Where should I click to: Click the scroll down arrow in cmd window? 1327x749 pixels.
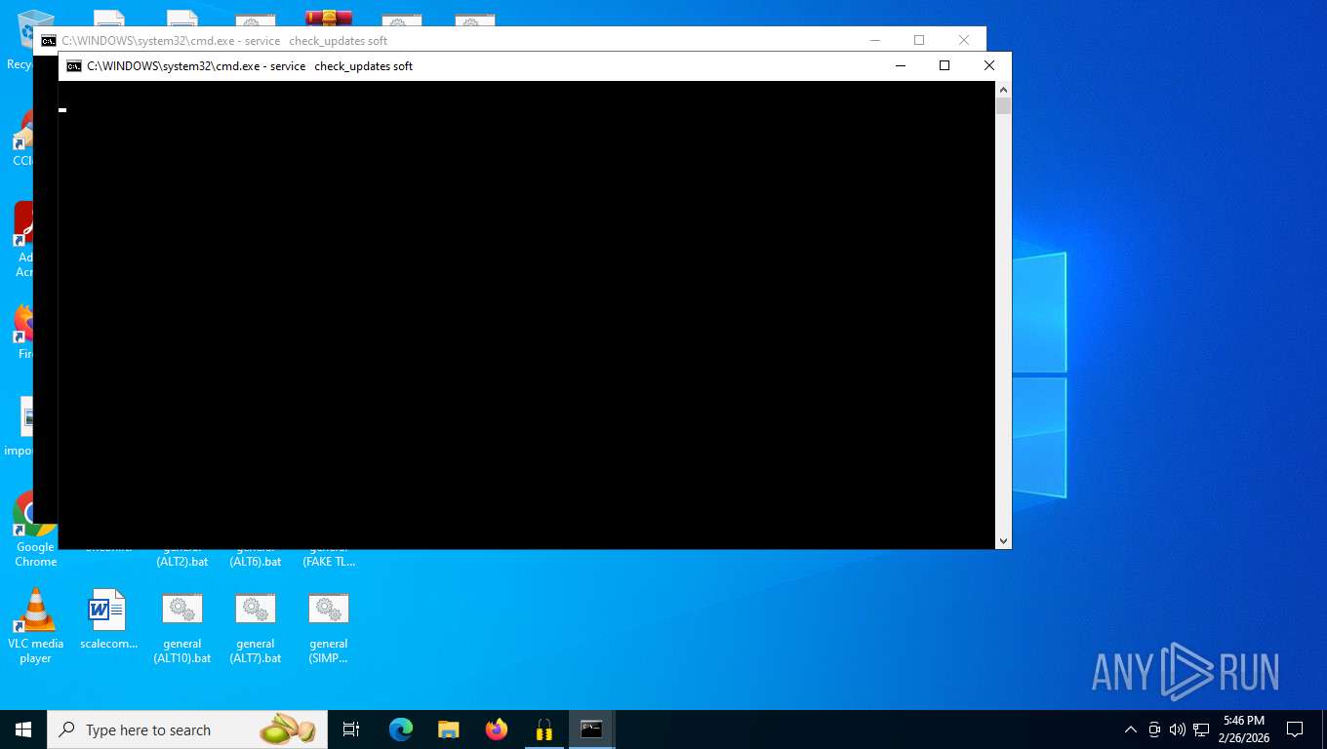[1003, 540]
